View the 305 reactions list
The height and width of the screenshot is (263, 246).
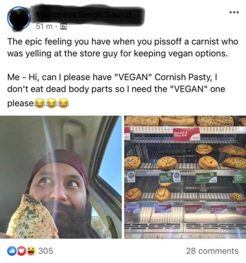point(46,251)
